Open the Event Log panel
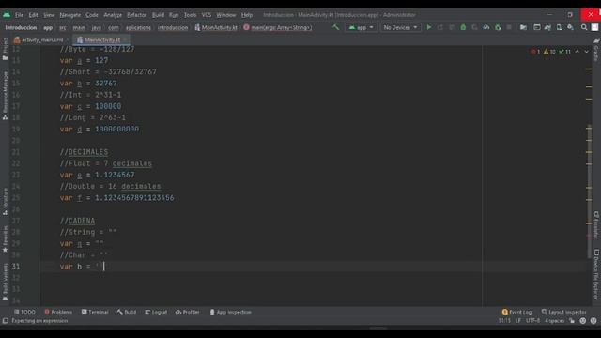 516,312
